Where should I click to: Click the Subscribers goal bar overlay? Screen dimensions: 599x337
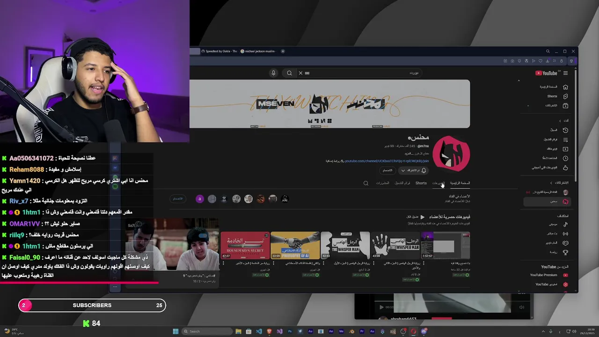[x=92, y=305]
